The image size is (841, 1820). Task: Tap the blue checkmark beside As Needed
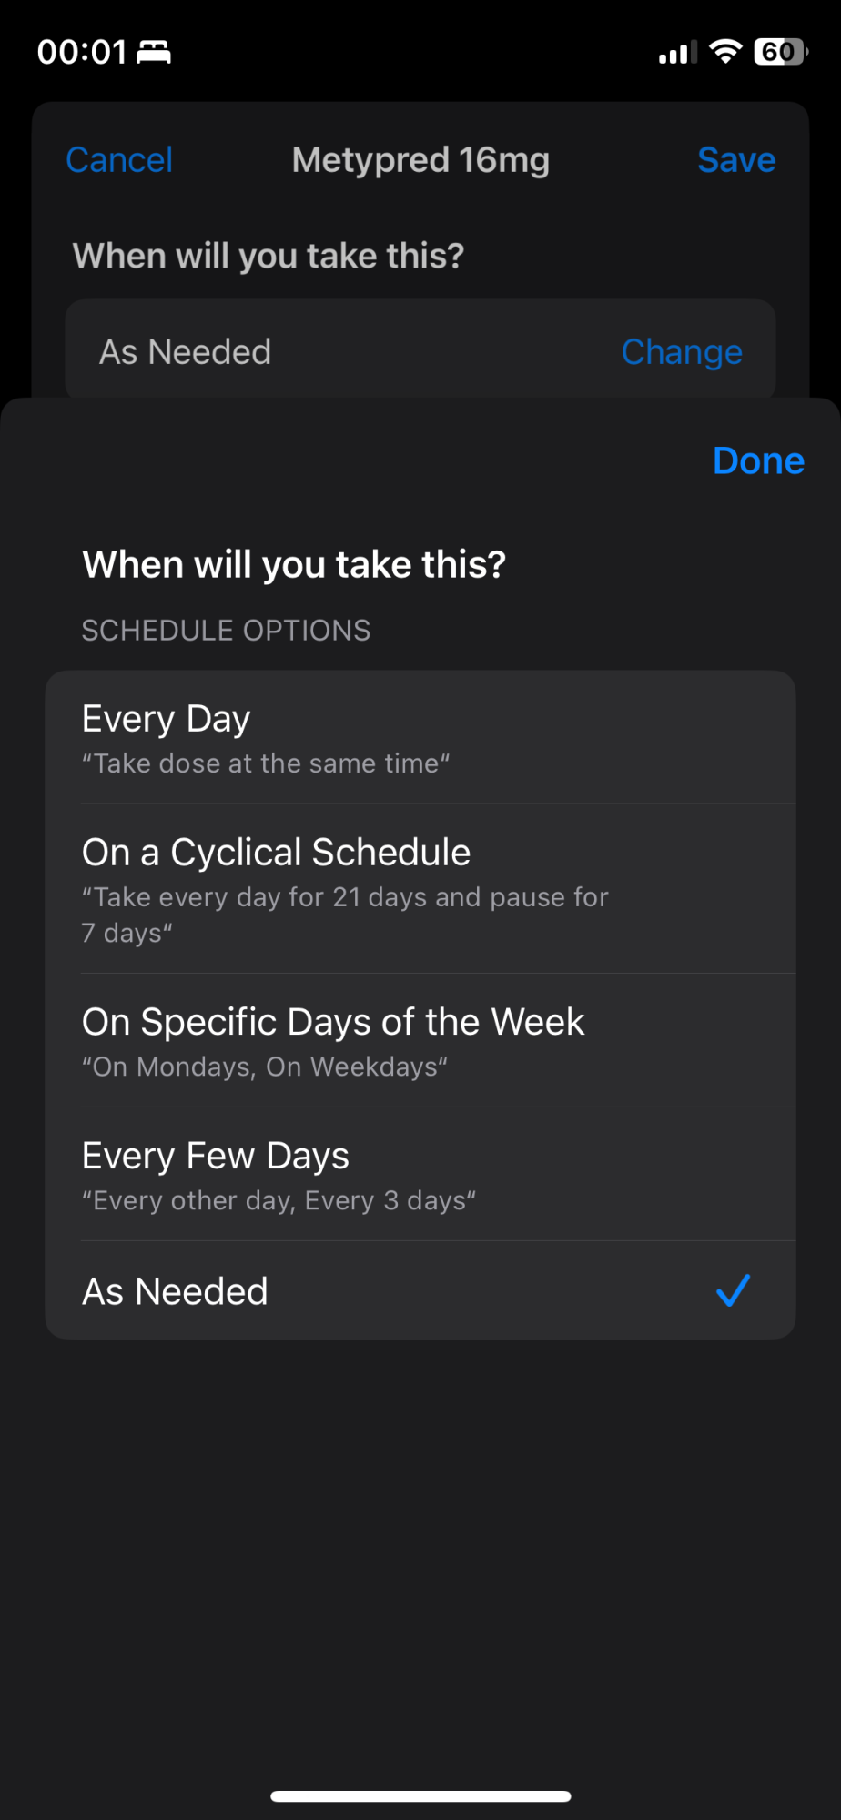point(732,1290)
